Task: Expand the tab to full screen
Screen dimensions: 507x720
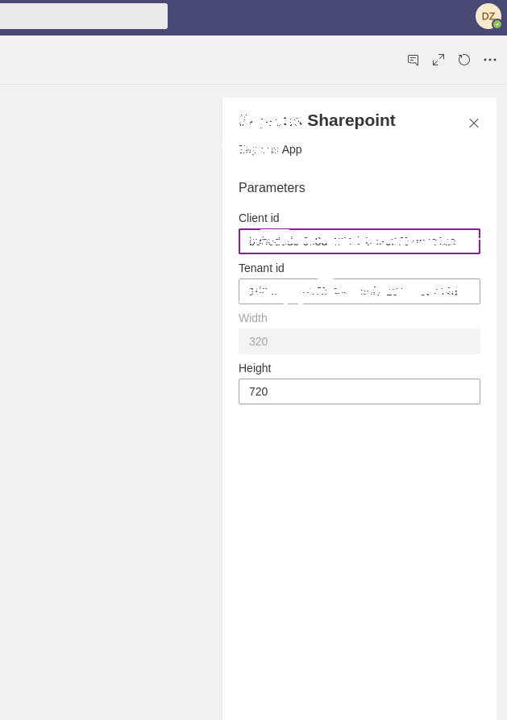Action: 438,61
